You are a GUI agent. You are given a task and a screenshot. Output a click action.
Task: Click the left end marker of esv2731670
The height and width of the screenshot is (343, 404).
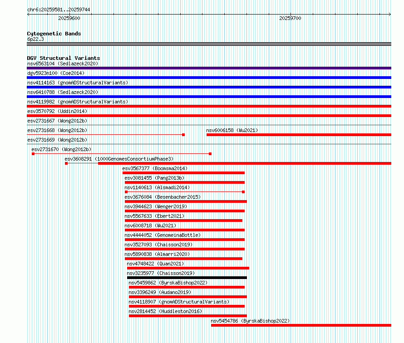(x=33, y=154)
